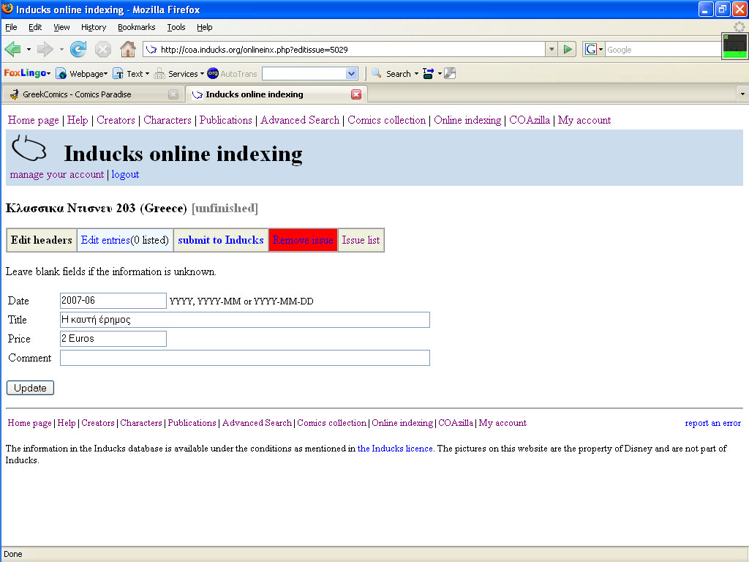This screenshot has width=749, height=562.
Task: Expand the FoxLingo Services dropdown
Action: 179,73
